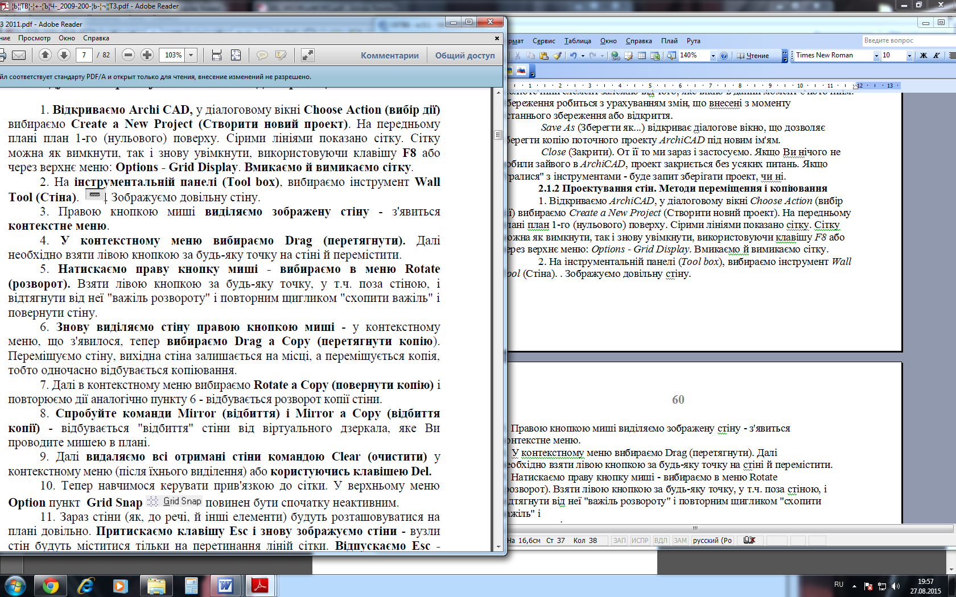Expand the undo history dropdown arrow
The height and width of the screenshot is (597, 956).
pyautogui.click(x=583, y=56)
